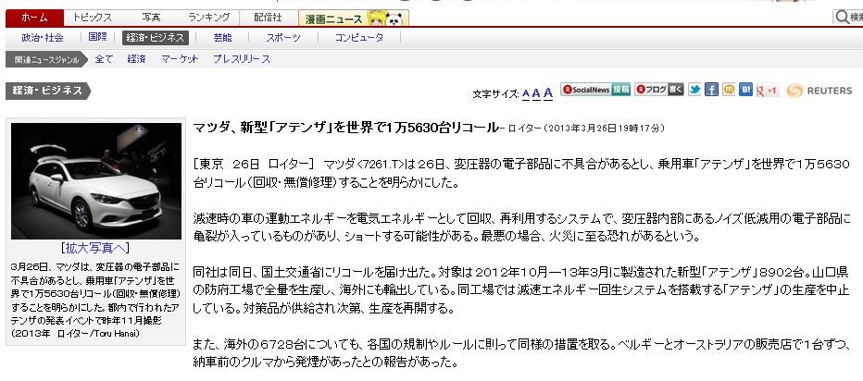Open プレスリリース genre link
This screenshot has width=863, height=381.
tap(242, 59)
